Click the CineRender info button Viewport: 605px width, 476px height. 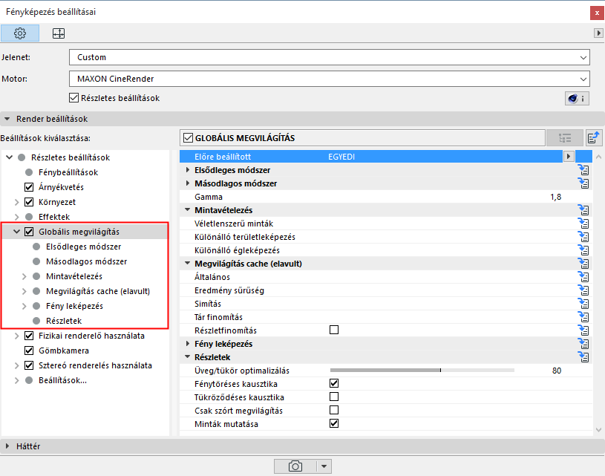click(x=577, y=99)
